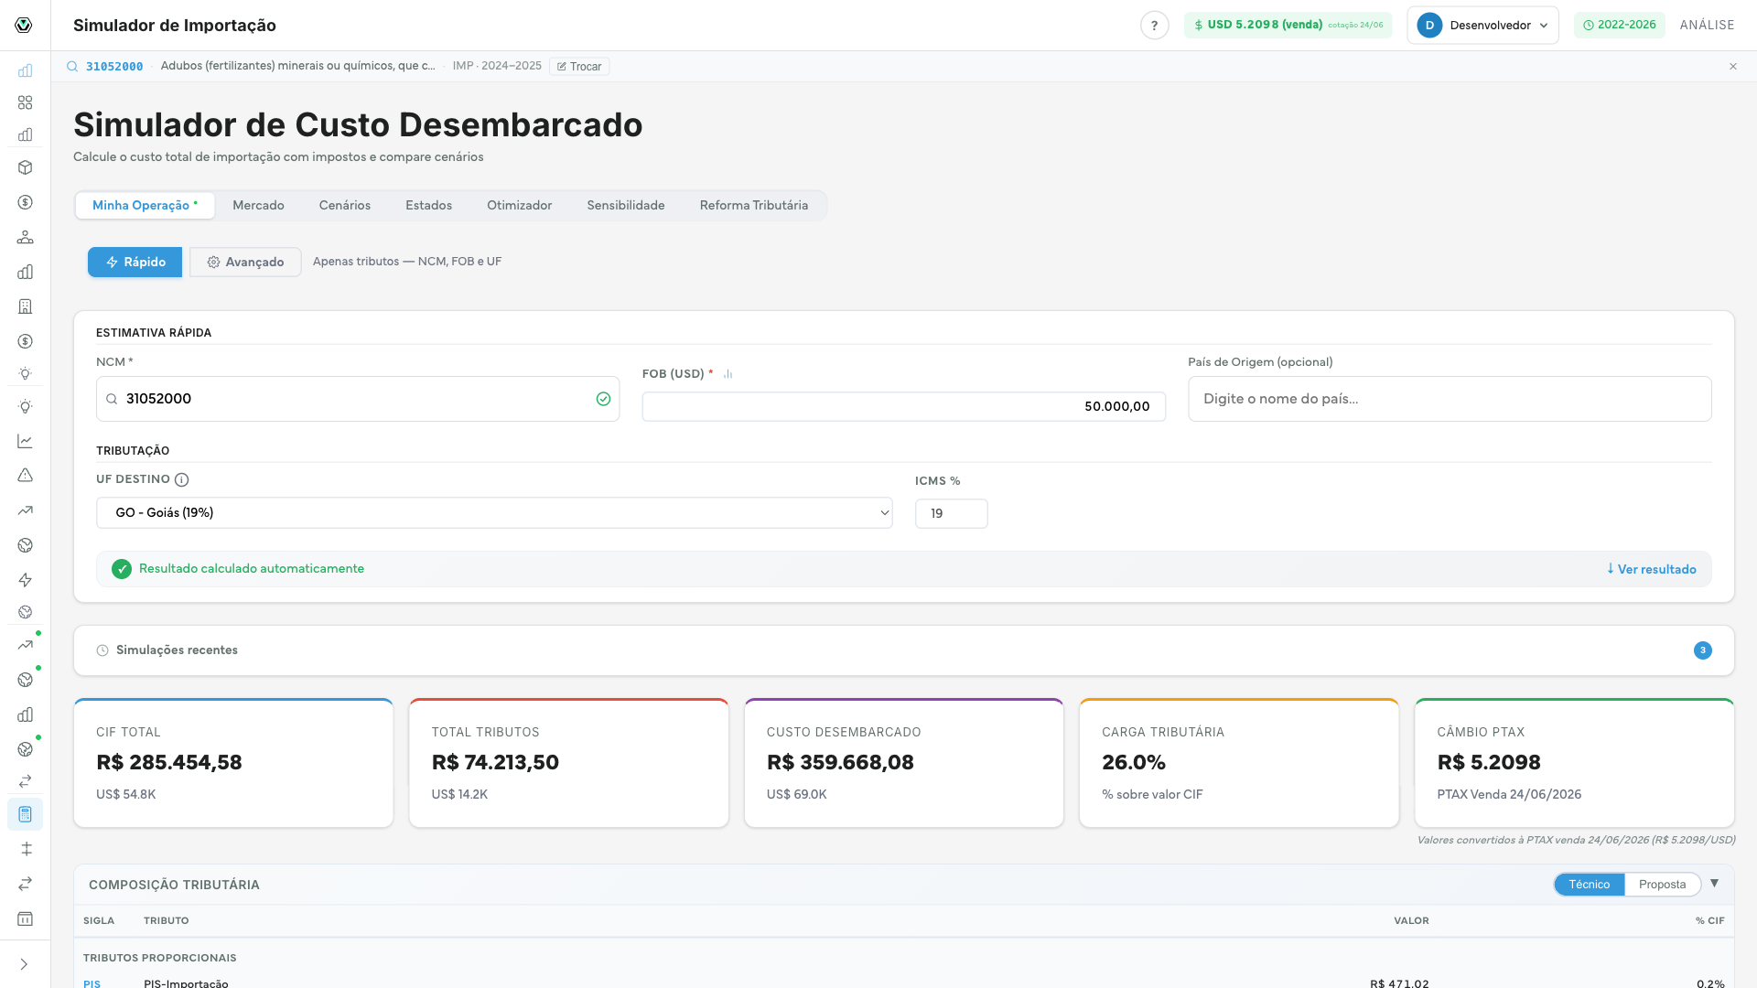
Task: Open the columns board icon in the sidebar
Action: pos(25,918)
